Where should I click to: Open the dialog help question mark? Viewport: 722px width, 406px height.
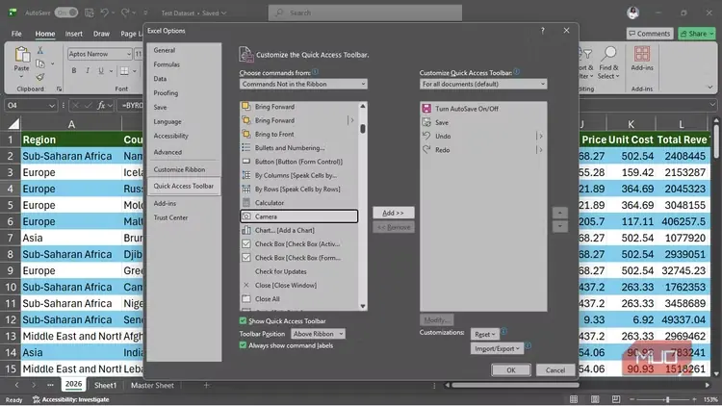543,31
